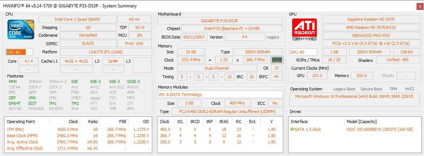
Task: Click the CR 2T value
Action: click(277, 68)
